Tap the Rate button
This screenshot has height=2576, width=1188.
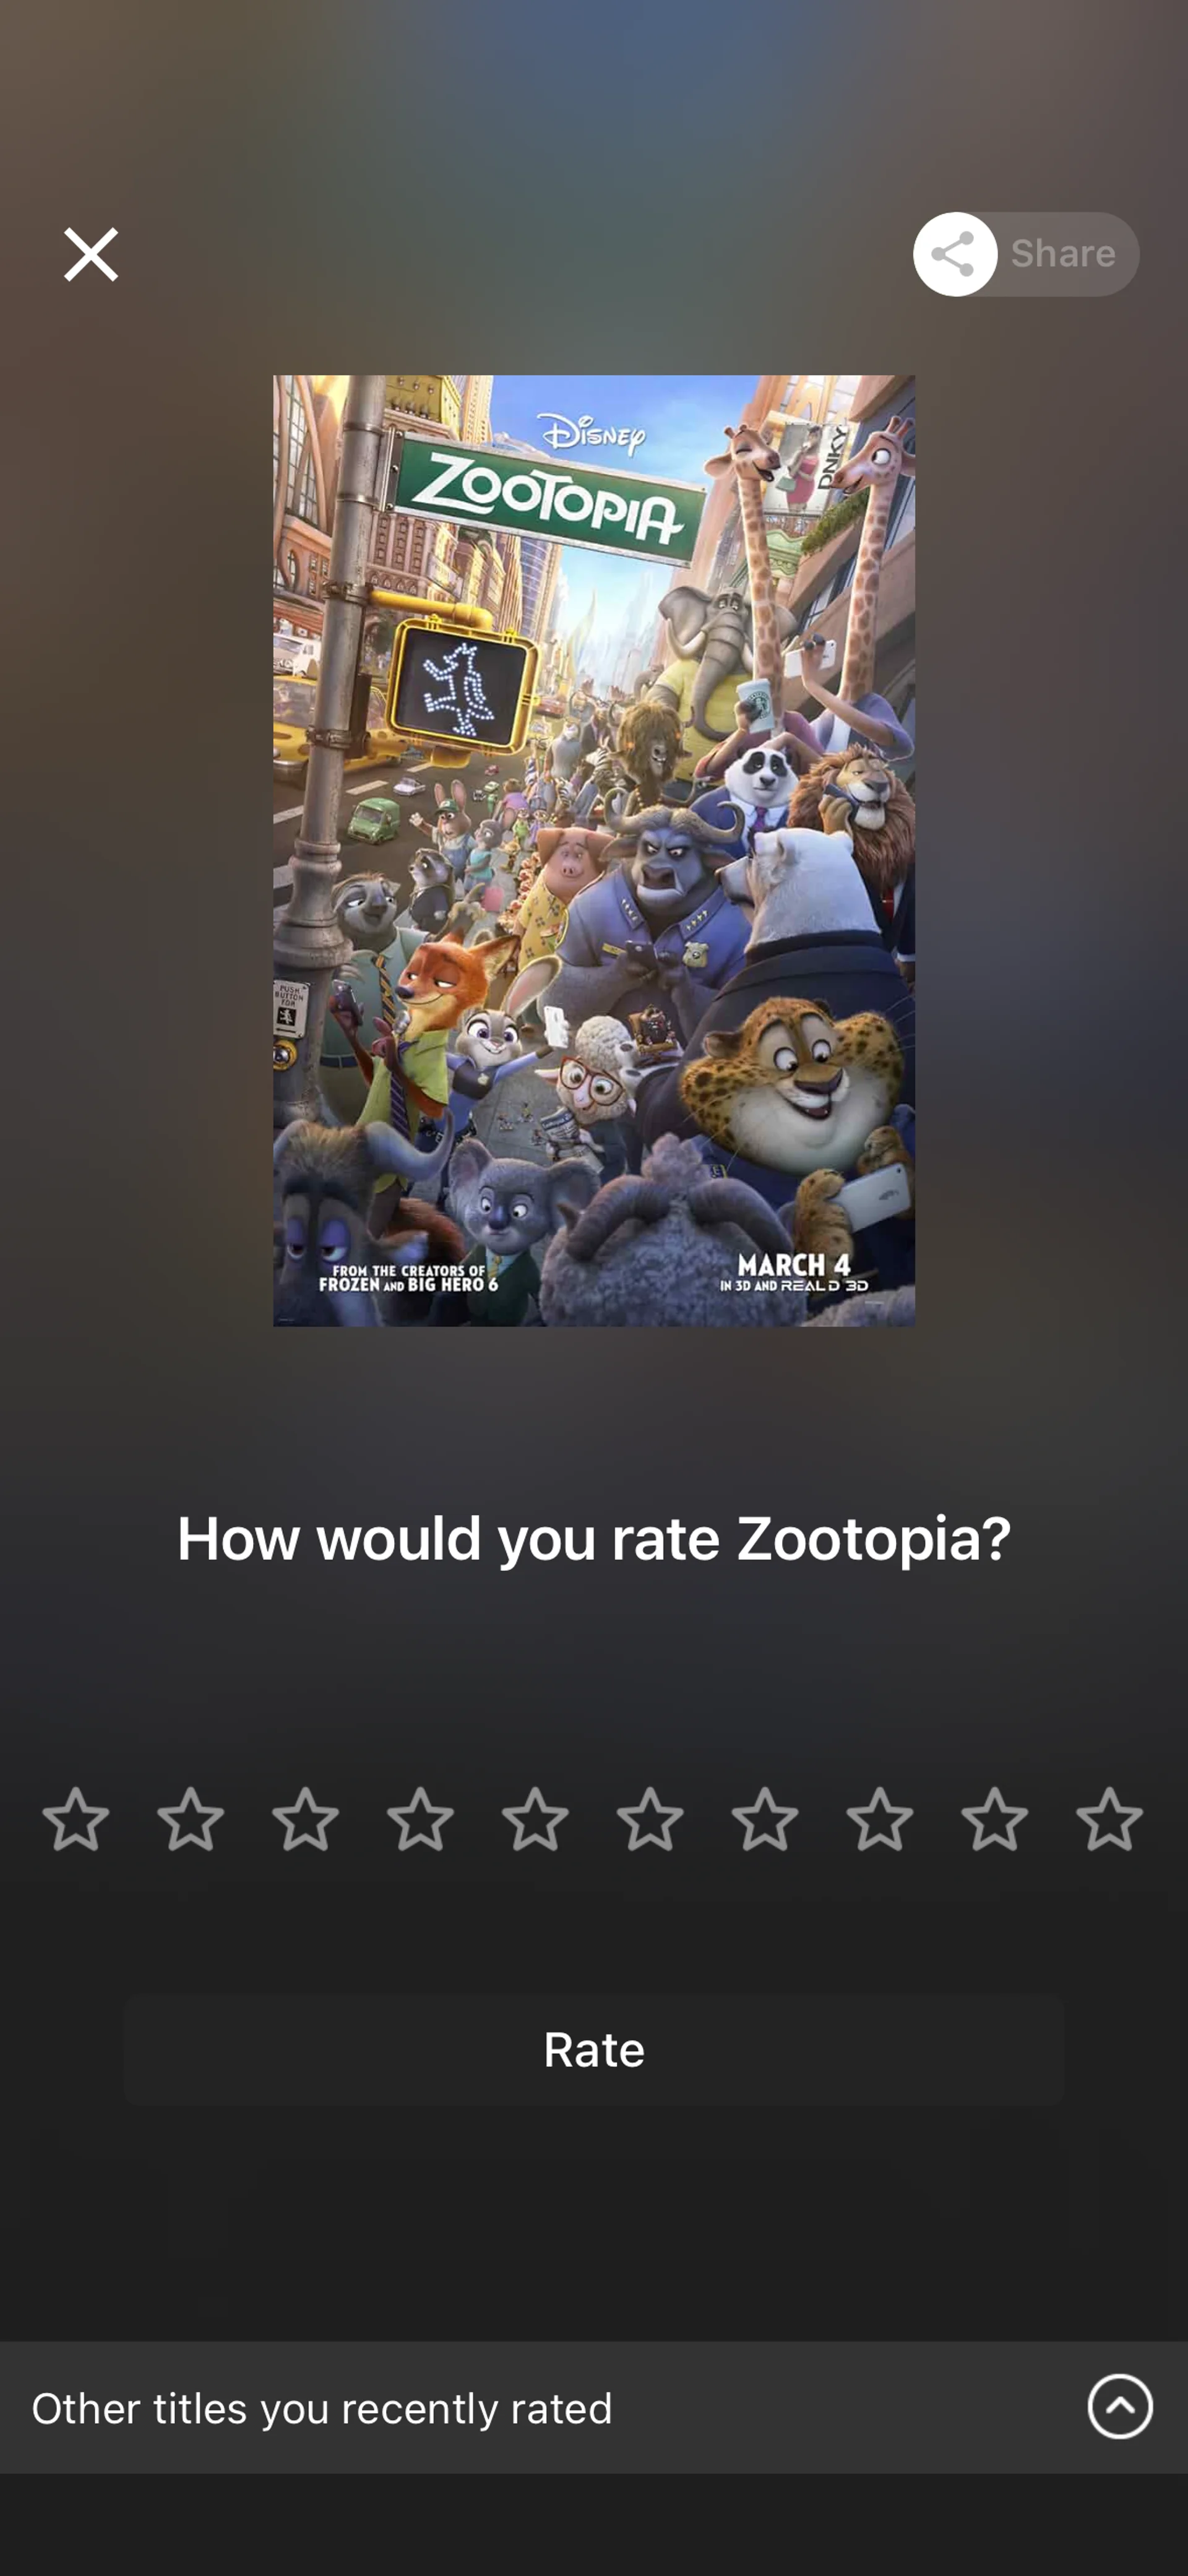click(x=594, y=2050)
